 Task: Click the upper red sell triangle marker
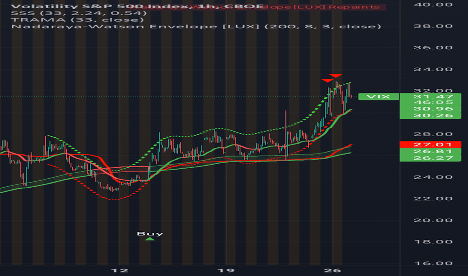click(x=336, y=76)
